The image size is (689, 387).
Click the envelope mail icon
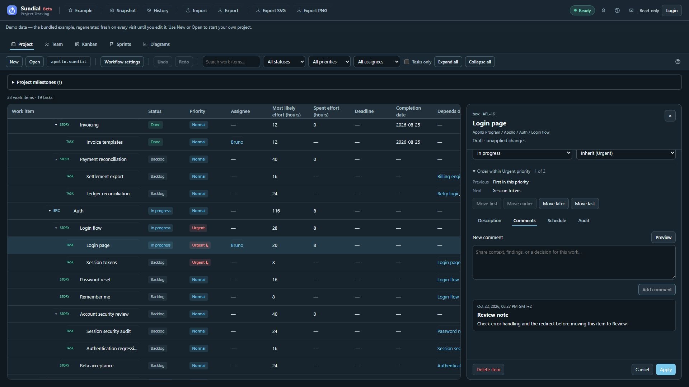631,10
